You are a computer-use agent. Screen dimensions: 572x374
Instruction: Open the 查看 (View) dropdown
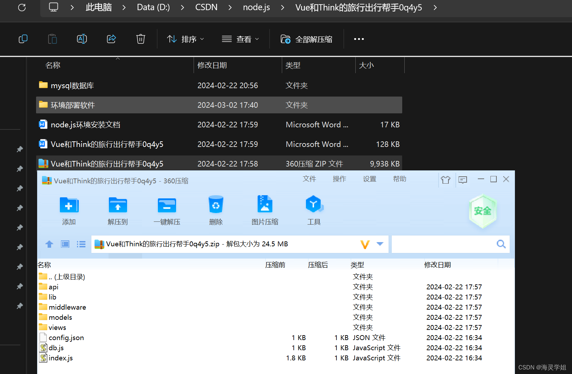coord(240,39)
